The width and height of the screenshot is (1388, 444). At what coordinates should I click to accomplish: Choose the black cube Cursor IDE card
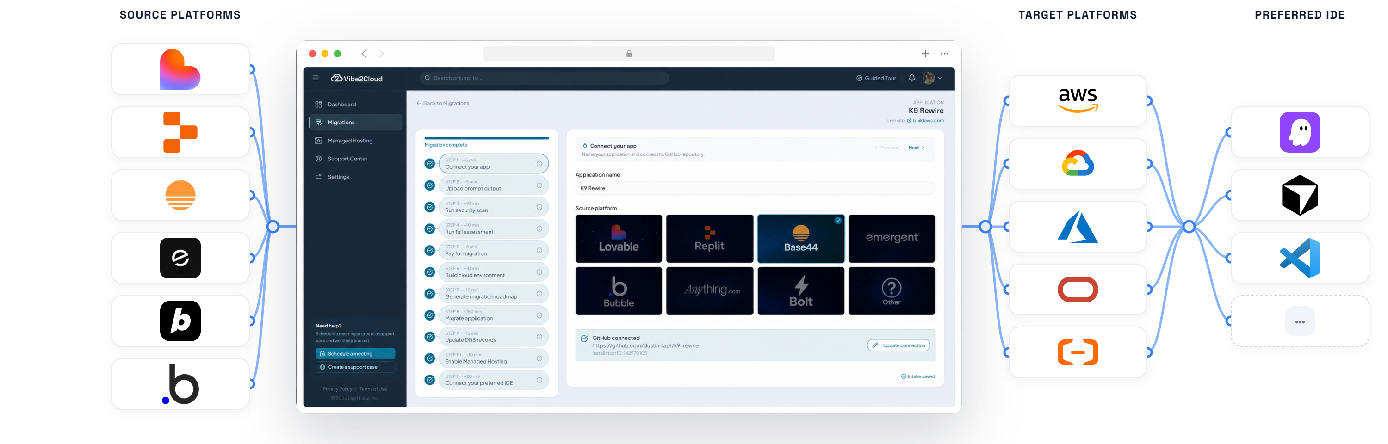(1300, 195)
